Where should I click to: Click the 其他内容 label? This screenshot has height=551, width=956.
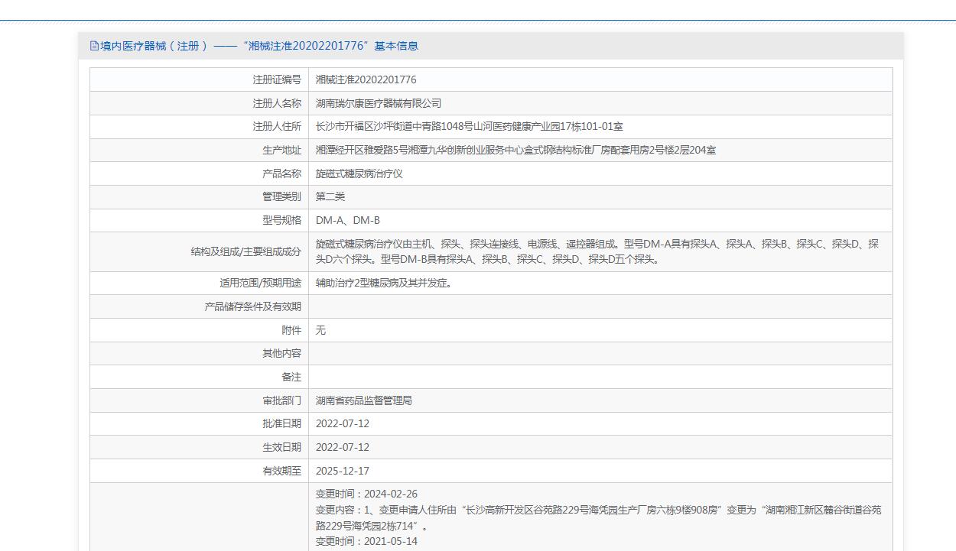pyautogui.click(x=281, y=353)
